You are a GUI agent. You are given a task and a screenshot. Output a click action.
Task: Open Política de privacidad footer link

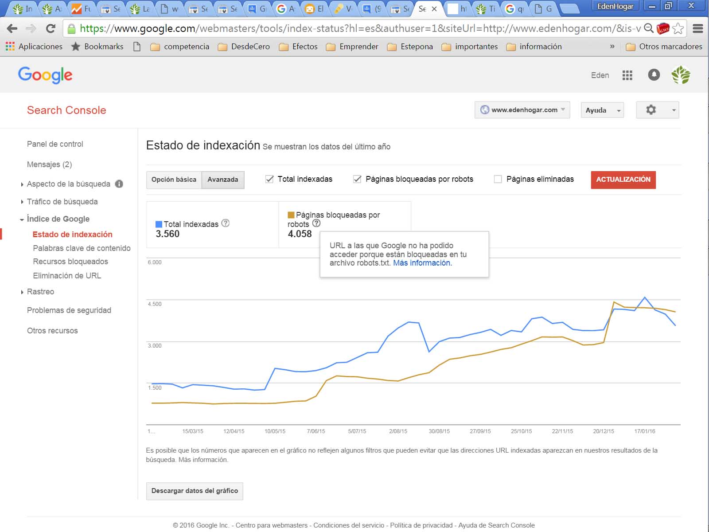(x=421, y=525)
